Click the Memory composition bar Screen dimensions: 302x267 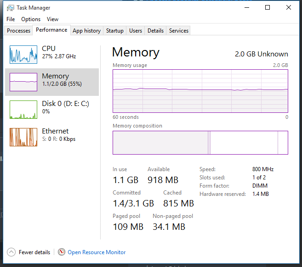point(200,143)
